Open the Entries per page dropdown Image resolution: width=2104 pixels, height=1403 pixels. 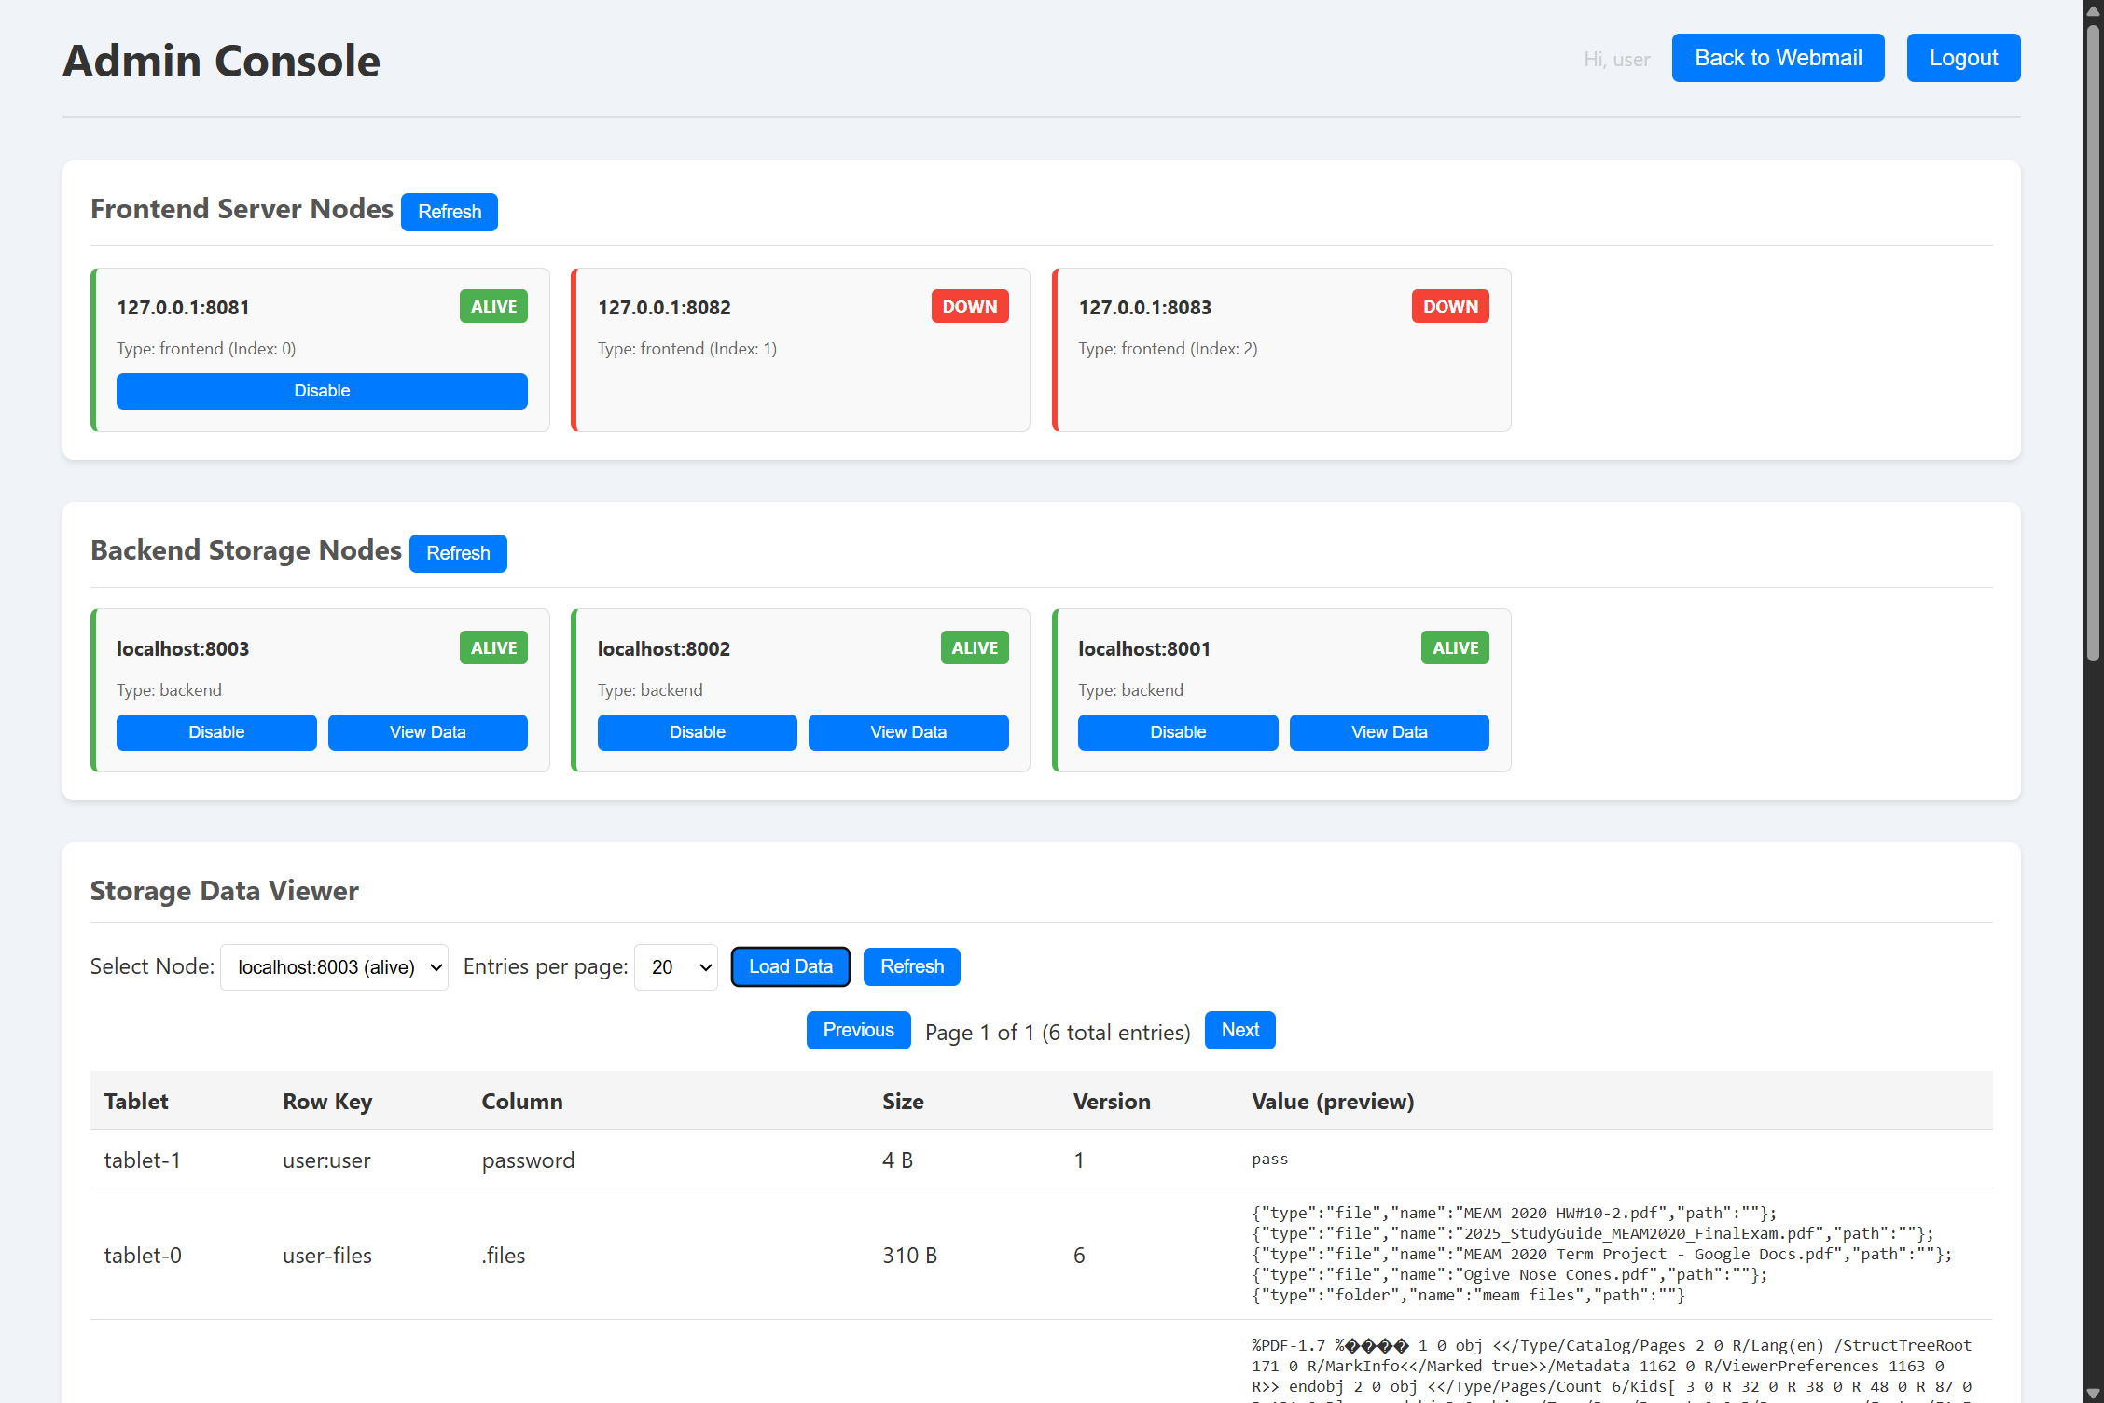675,967
